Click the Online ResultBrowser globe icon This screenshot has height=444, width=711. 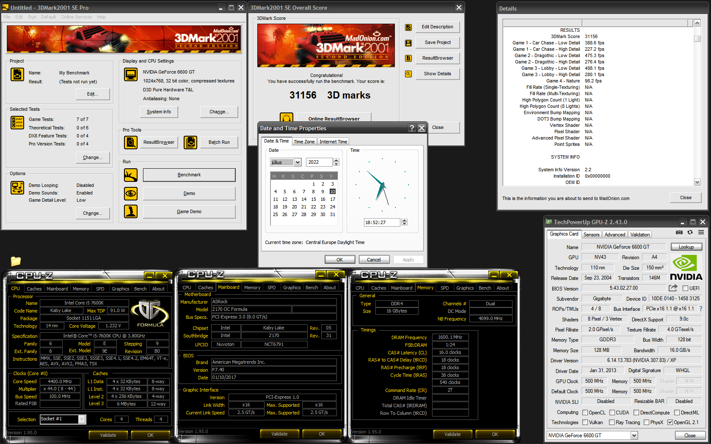point(287,118)
